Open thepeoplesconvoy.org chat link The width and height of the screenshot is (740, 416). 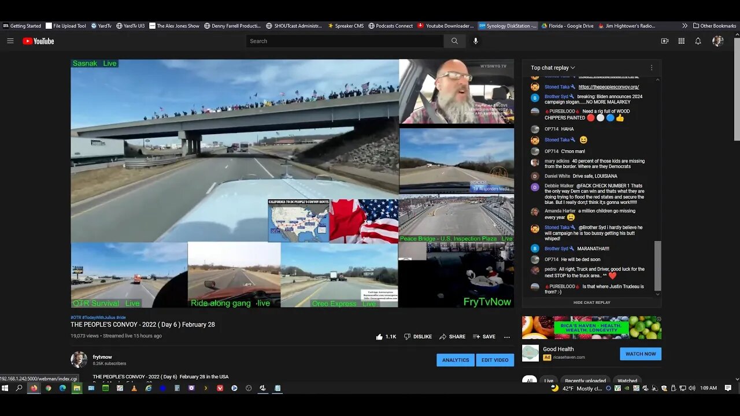coord(609,87)
